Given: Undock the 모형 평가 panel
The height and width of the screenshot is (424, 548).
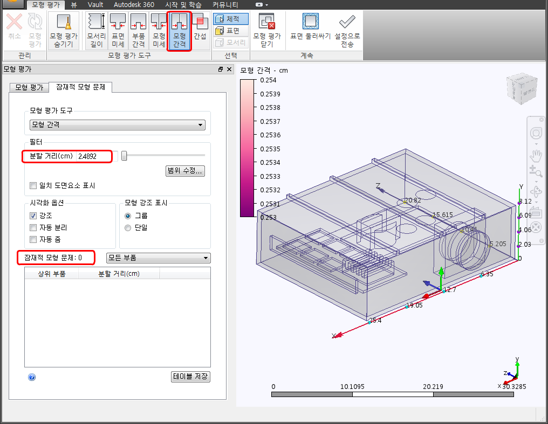Looking at the screenshot, I should [x=221, y=69].
